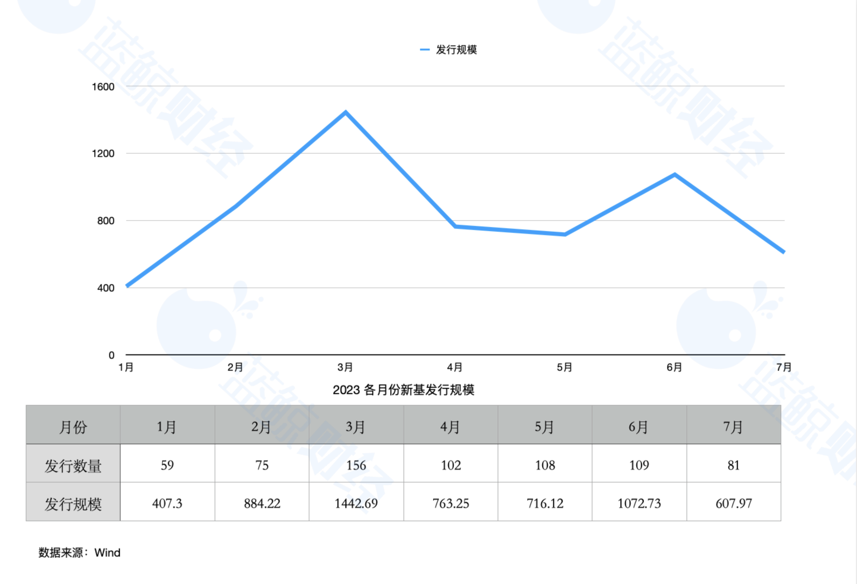Click the table cell showing 407.3
The image size is (857, 584).
pyautogui.click(x=167, y=504)
